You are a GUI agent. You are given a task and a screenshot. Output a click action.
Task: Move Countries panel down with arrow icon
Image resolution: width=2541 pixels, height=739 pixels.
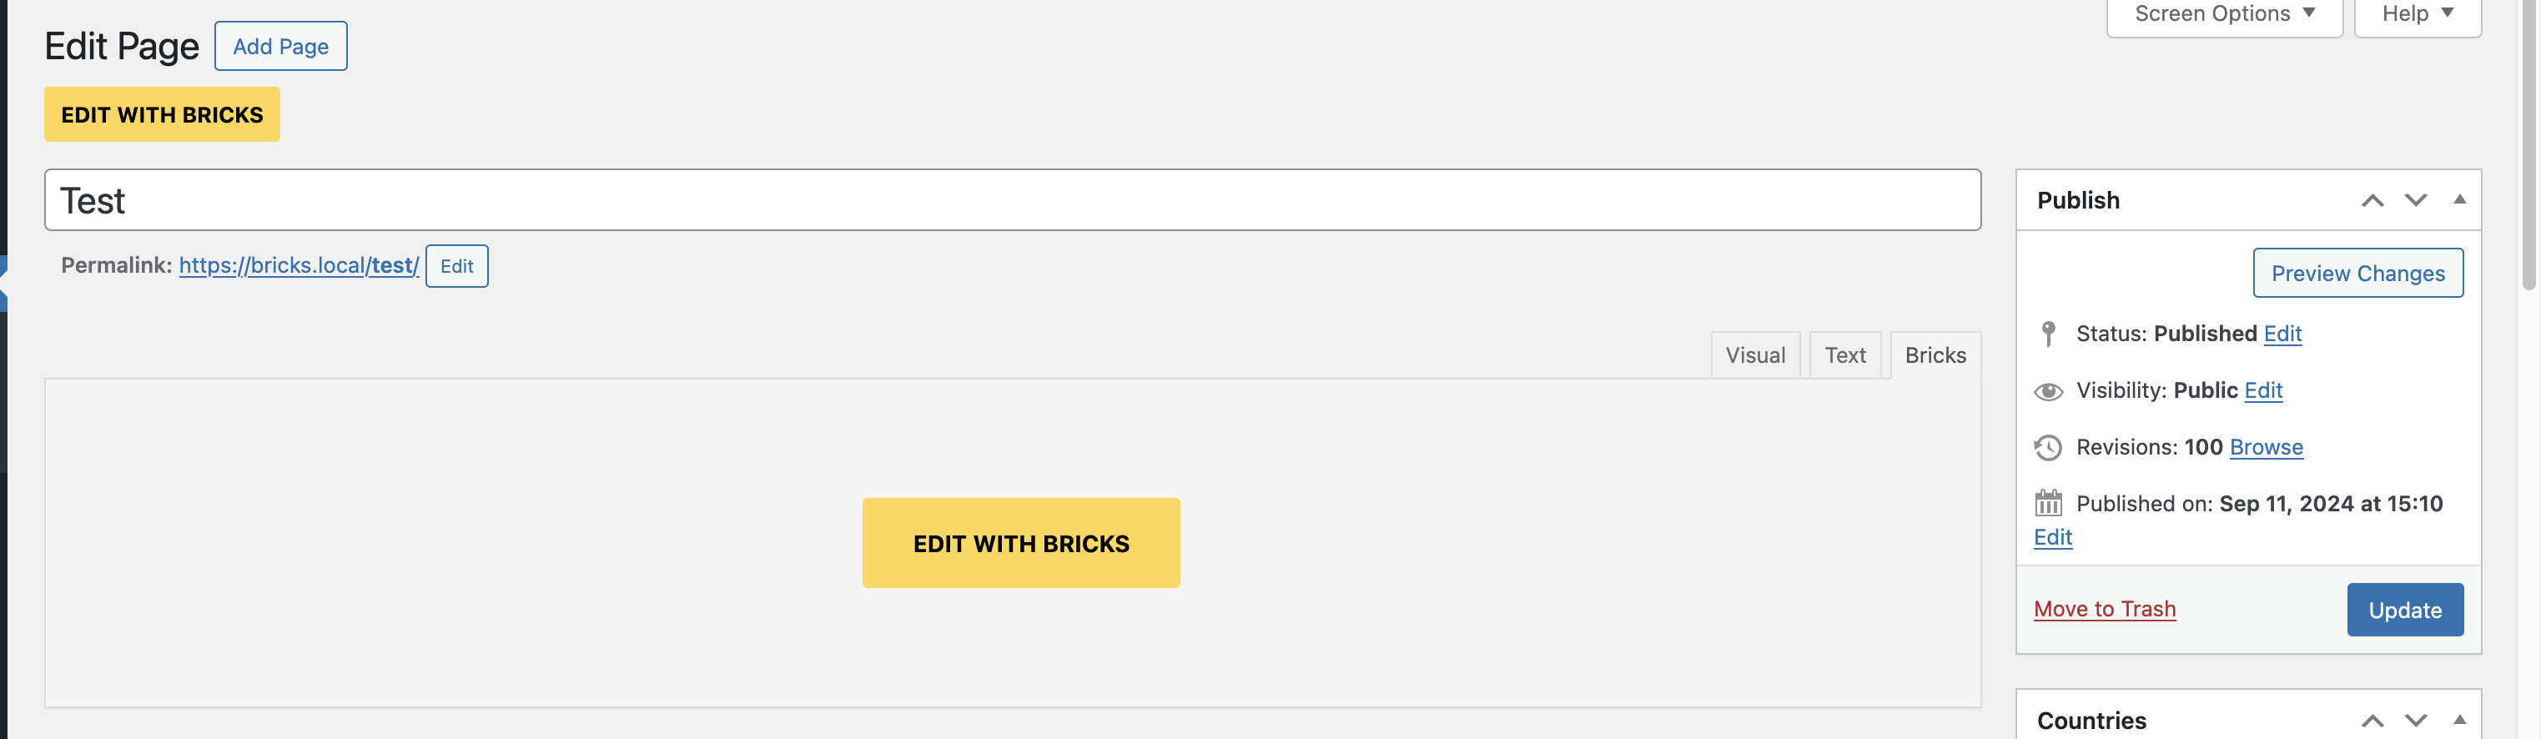tap(2415, 721)
